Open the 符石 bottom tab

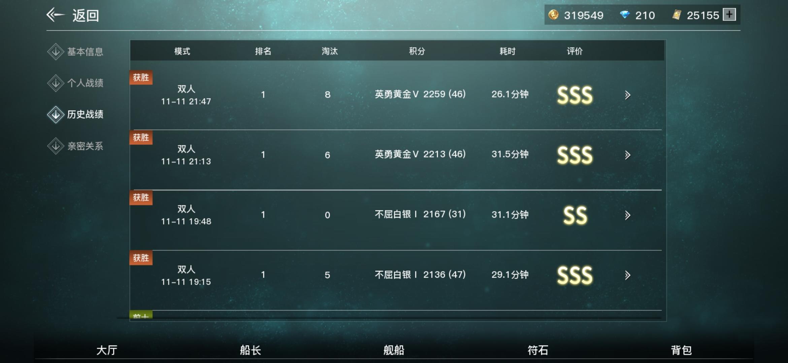click(x=538, y=350)
